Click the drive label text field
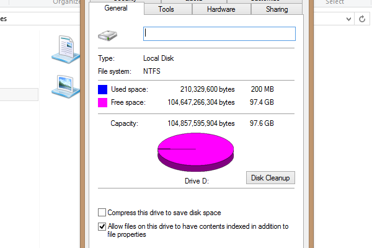This screenshot has width=372, height=248. pos(219,33)
